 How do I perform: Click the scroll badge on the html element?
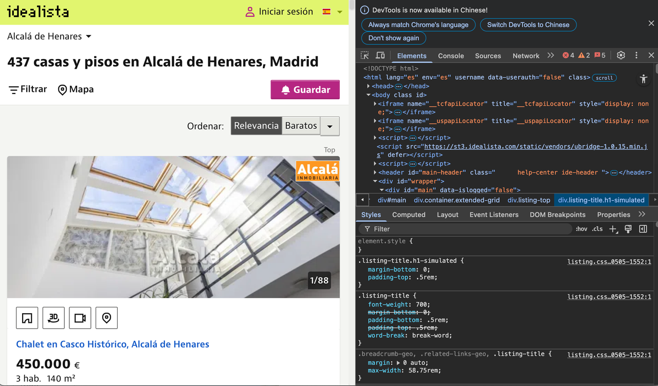[604, 78]
